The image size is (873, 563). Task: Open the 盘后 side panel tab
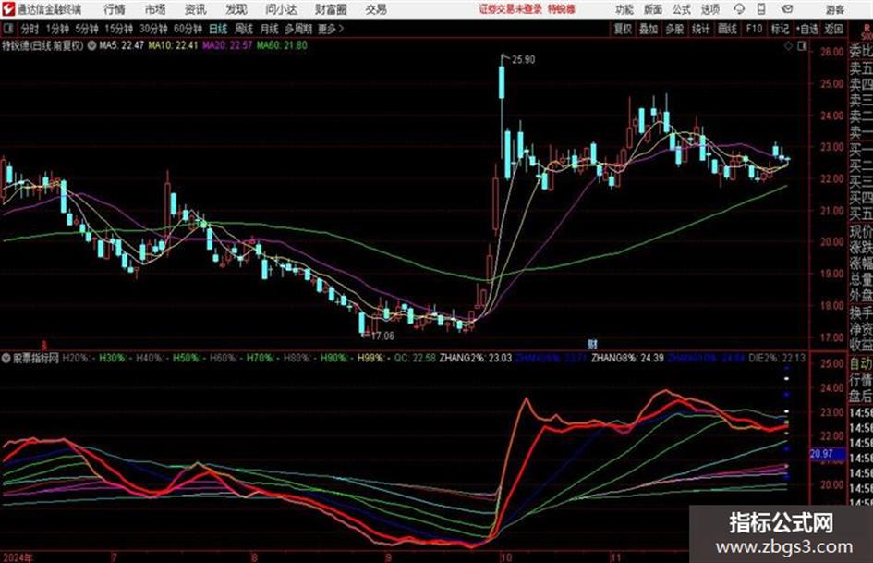[861, 397]
